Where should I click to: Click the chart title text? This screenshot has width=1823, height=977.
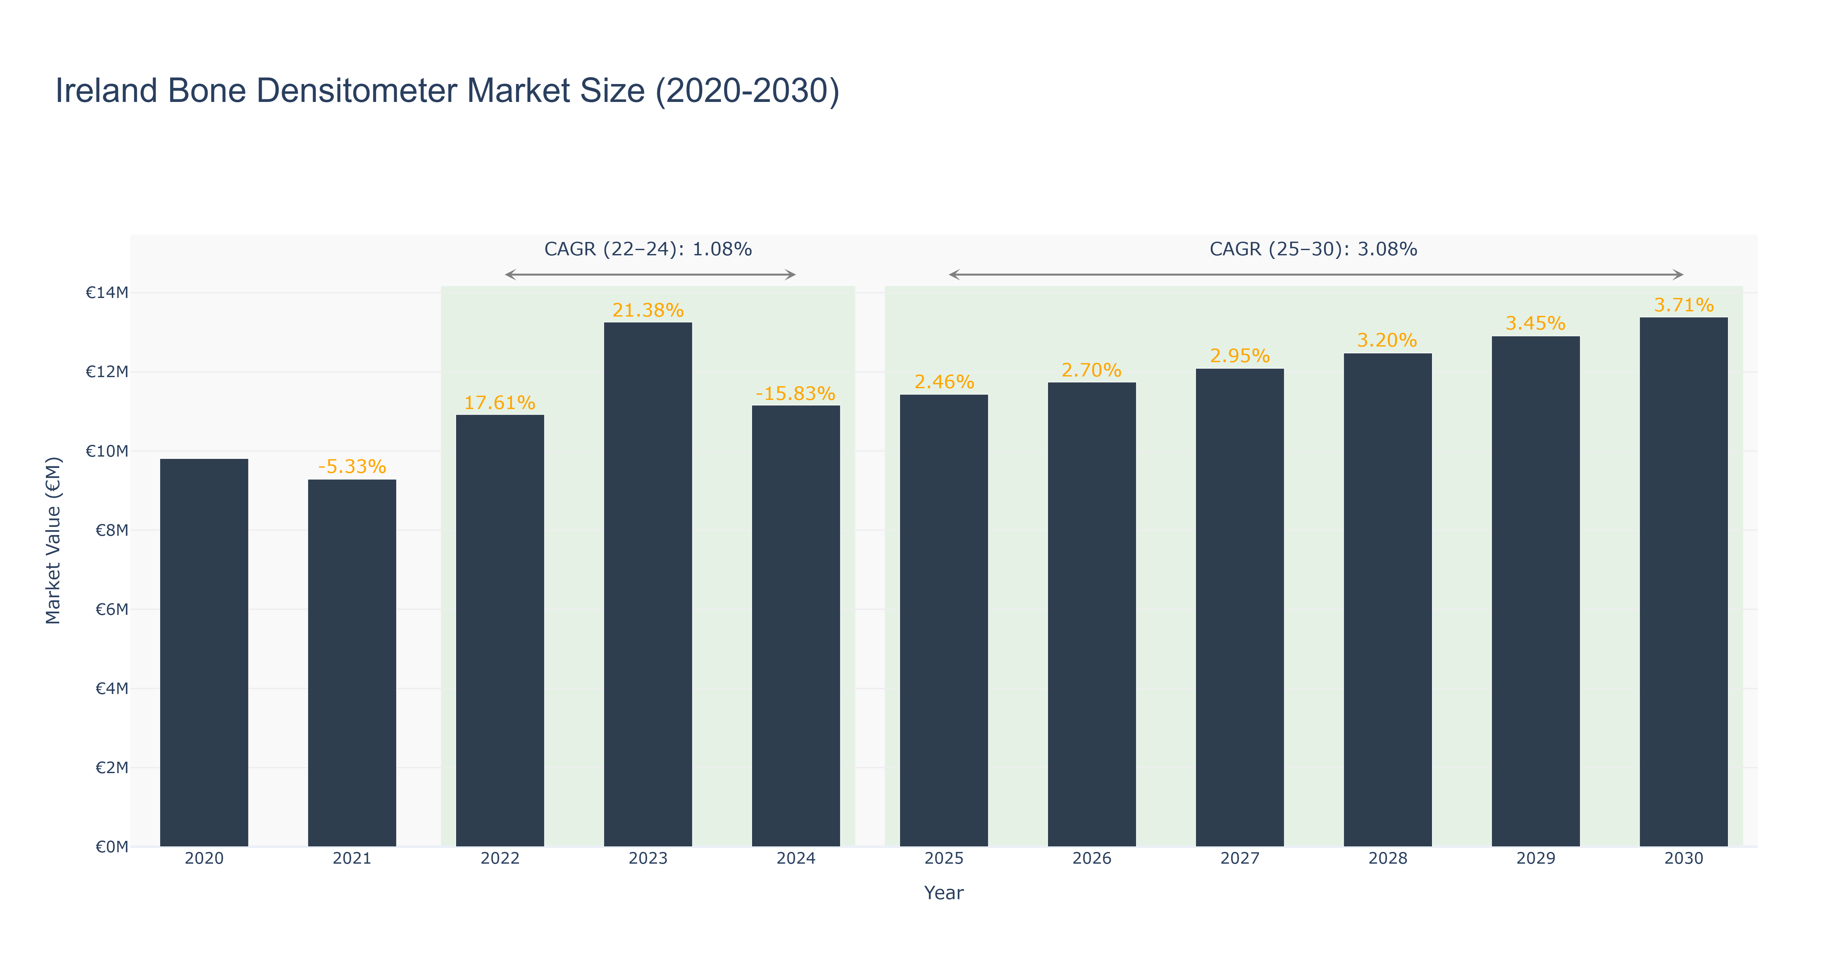[x=447, y=91]
